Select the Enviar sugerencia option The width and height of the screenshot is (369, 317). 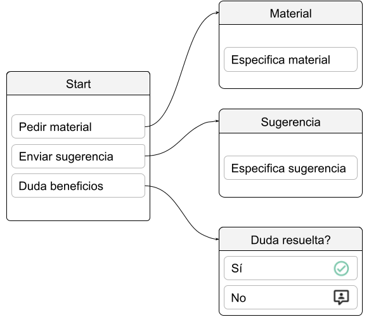tap(79, 156)
